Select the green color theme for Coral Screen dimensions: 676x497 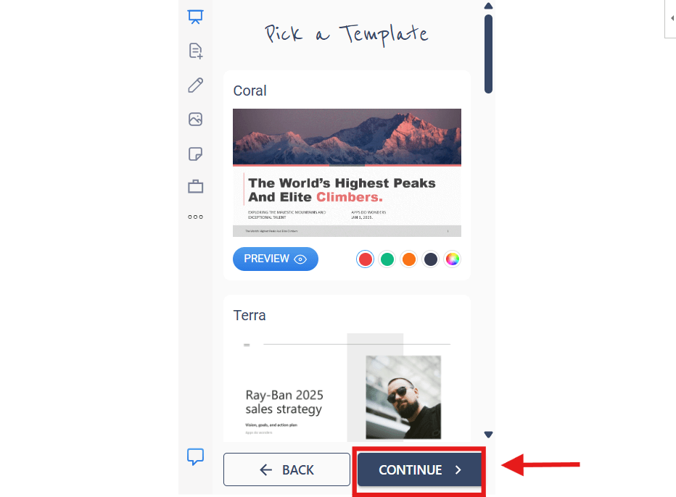pyautogui.click(x=387, y=259)
